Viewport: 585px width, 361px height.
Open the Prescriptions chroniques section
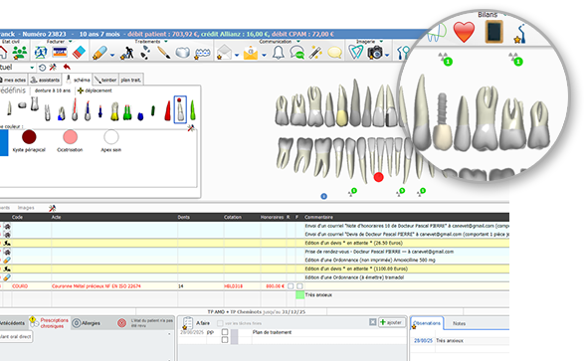pos(50,323)
